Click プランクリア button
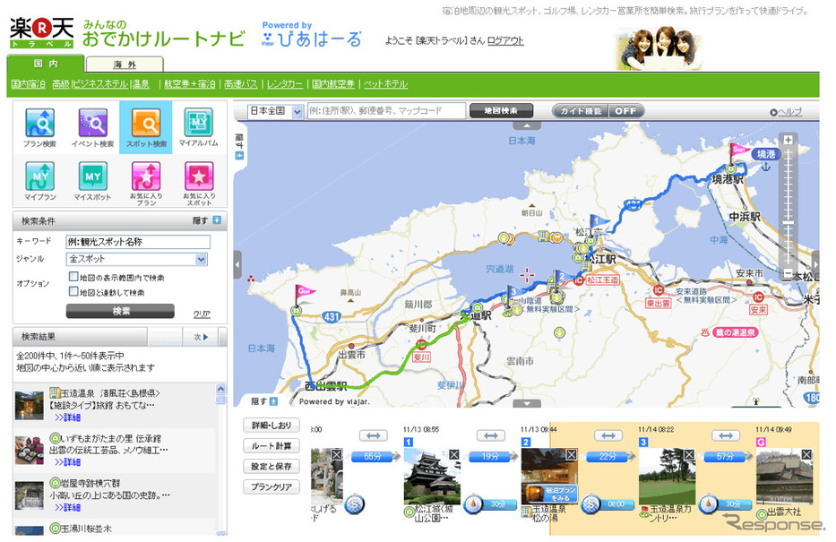836x542 pixels. point(271,487)
